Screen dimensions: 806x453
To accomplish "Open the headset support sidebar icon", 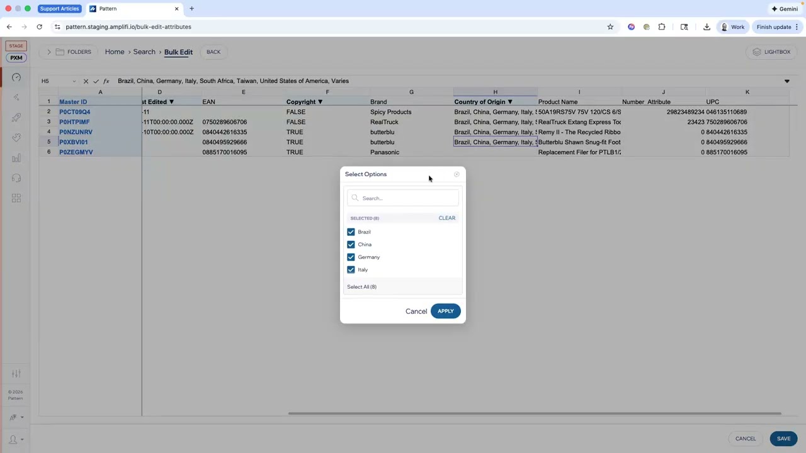I will click(x=16, y=178).
